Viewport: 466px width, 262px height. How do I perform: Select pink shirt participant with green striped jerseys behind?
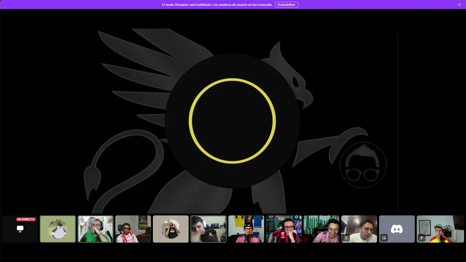pos(321,229)
